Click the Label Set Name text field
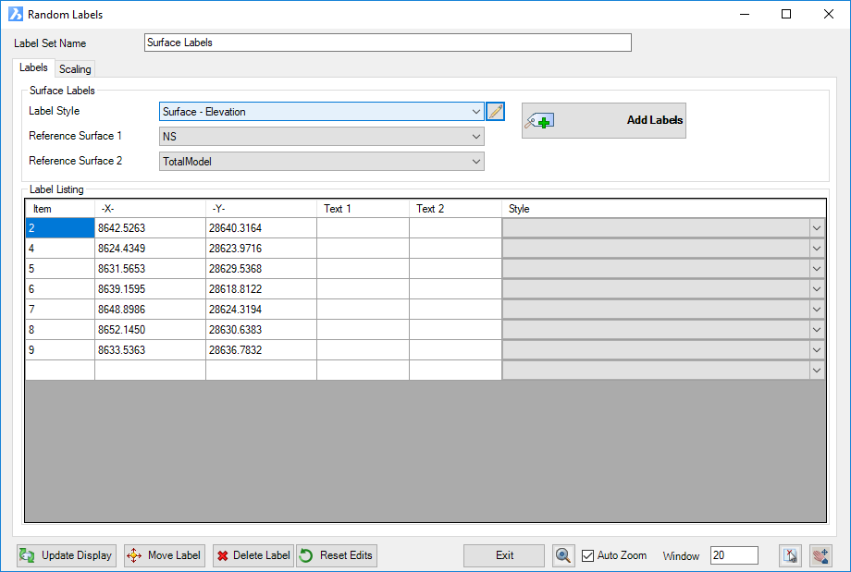 pyautogui.click(x=388, y=43)
